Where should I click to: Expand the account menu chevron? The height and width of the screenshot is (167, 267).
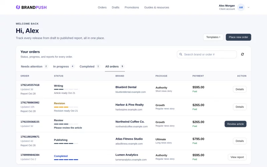[248, 7]
